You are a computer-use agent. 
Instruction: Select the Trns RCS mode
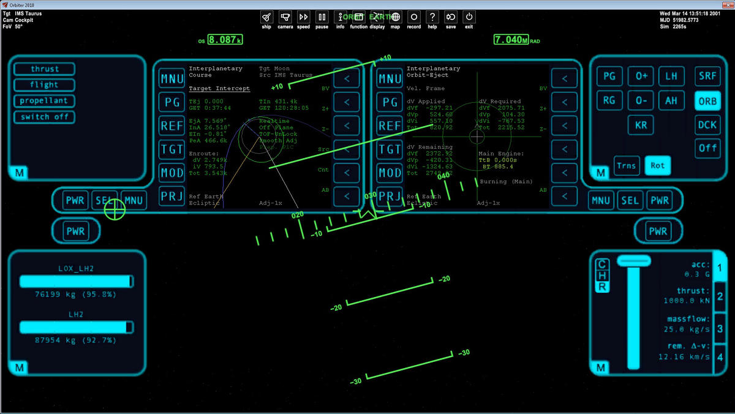click(x=627, y=165)
